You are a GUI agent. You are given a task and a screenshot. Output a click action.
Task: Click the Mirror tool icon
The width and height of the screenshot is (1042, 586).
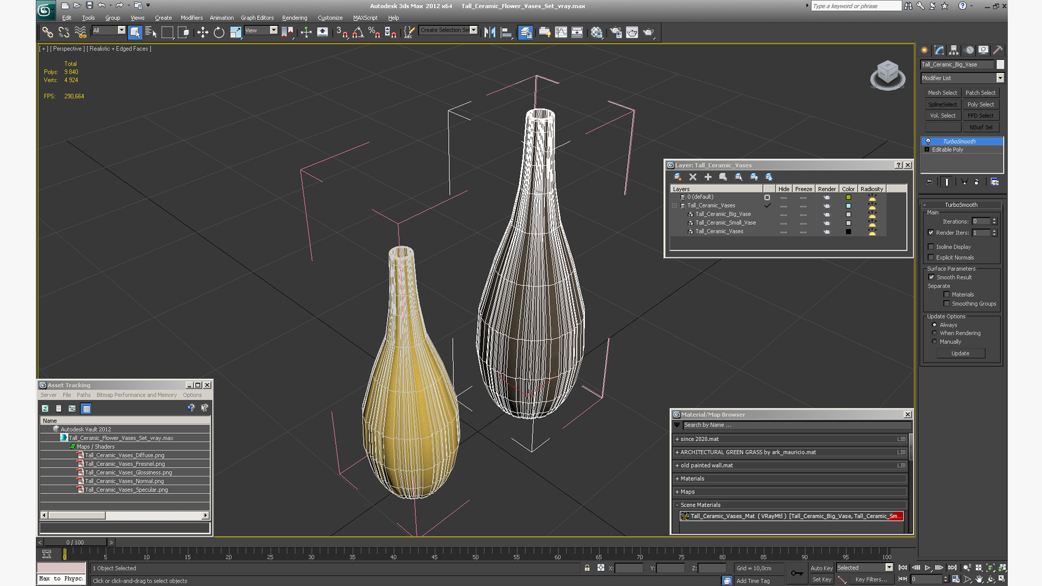tap(490, 33)
